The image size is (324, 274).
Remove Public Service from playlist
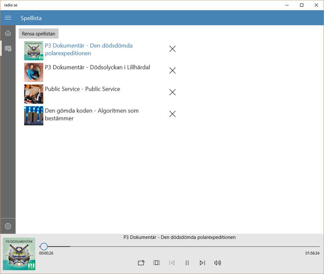(172, 92)
